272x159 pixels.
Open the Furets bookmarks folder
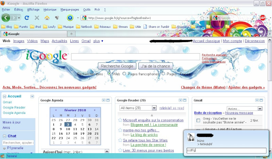point(21,27)
